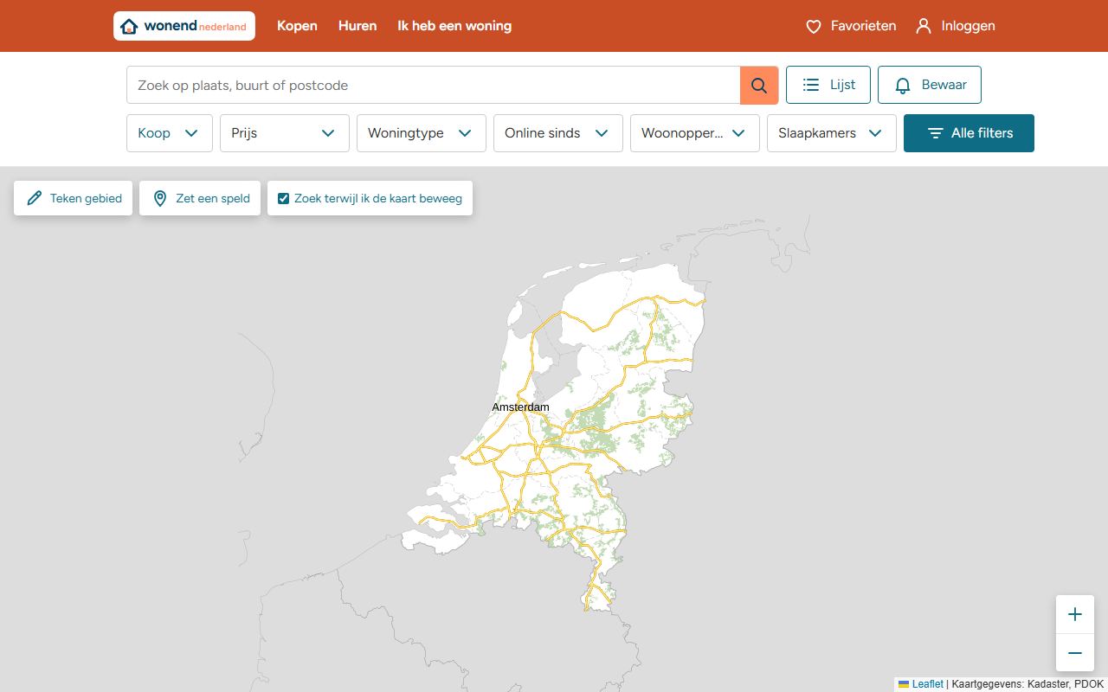Screen dimensions: 1108x692
Task: Switch to Lijst view
Action: pyautogui.click(x=828, y=85)
